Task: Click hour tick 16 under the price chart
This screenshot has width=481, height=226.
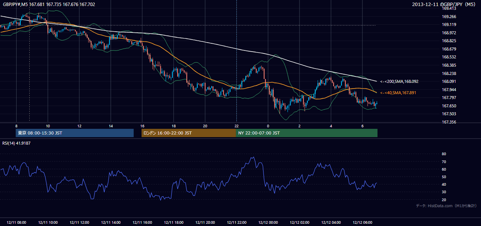Action: click(142, 126)
